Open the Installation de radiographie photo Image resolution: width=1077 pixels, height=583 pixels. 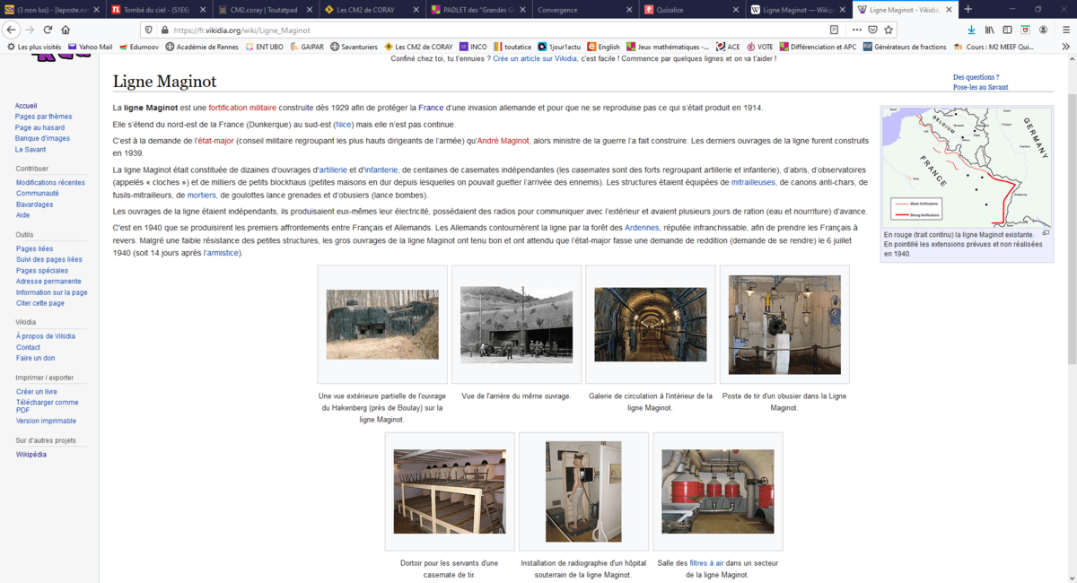583,492
